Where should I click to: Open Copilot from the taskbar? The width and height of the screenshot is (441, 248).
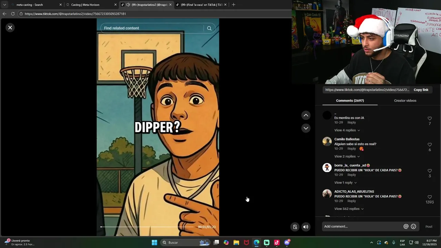(x=226, y=242)
